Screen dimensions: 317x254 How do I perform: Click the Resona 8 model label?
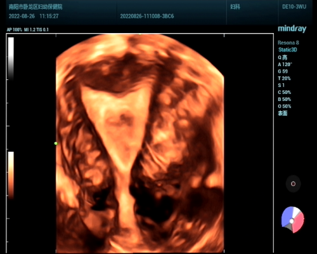coord(288,43)
